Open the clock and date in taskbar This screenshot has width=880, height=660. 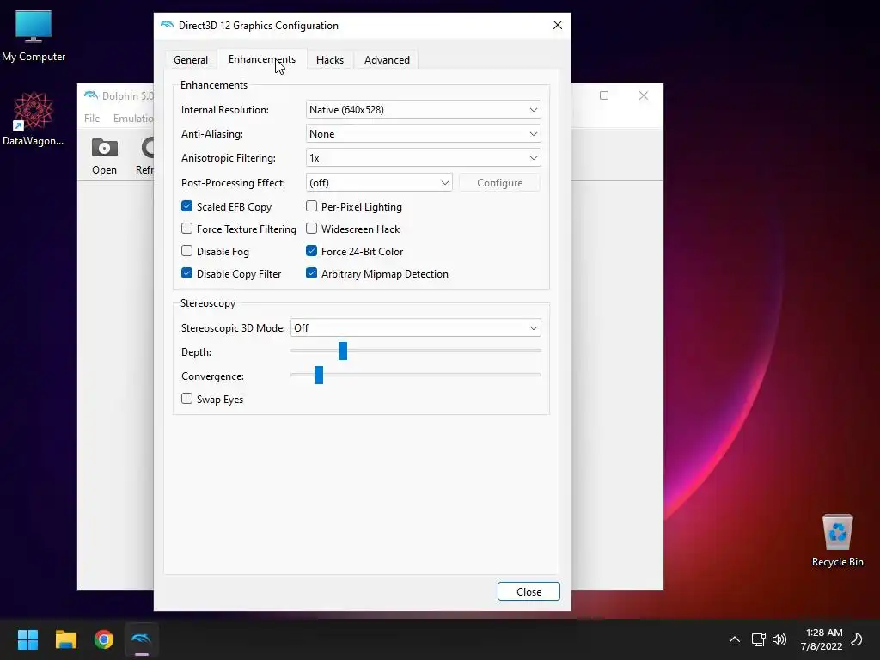(x=822, y=639)
